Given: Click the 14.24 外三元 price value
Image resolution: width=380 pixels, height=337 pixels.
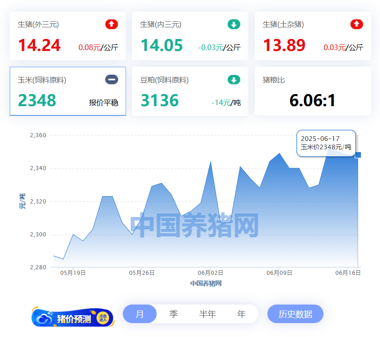Looking at the screenshot, I should tap(39, 45).
